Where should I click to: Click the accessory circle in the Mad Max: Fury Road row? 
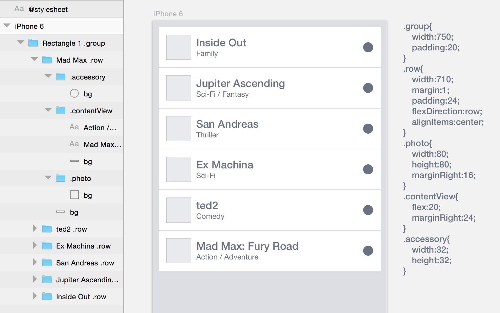pos(368,250)
